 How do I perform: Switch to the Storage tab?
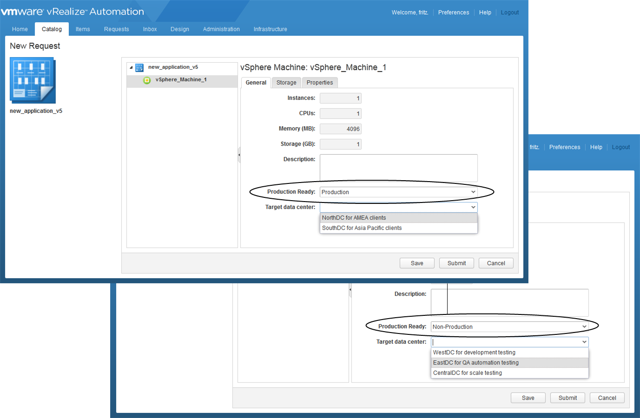click(x=286, y=83)
